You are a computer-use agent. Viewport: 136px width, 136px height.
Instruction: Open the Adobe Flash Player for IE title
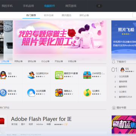pos(41,119)
